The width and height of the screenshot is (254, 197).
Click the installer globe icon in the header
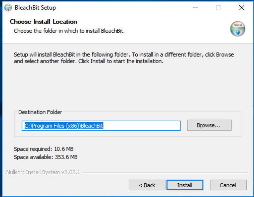pos(238,29)
